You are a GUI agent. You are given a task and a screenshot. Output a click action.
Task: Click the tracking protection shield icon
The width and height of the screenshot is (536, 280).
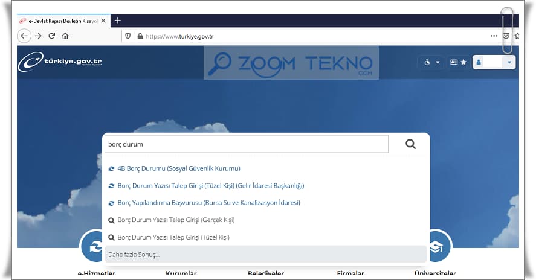tap(128, 36)
